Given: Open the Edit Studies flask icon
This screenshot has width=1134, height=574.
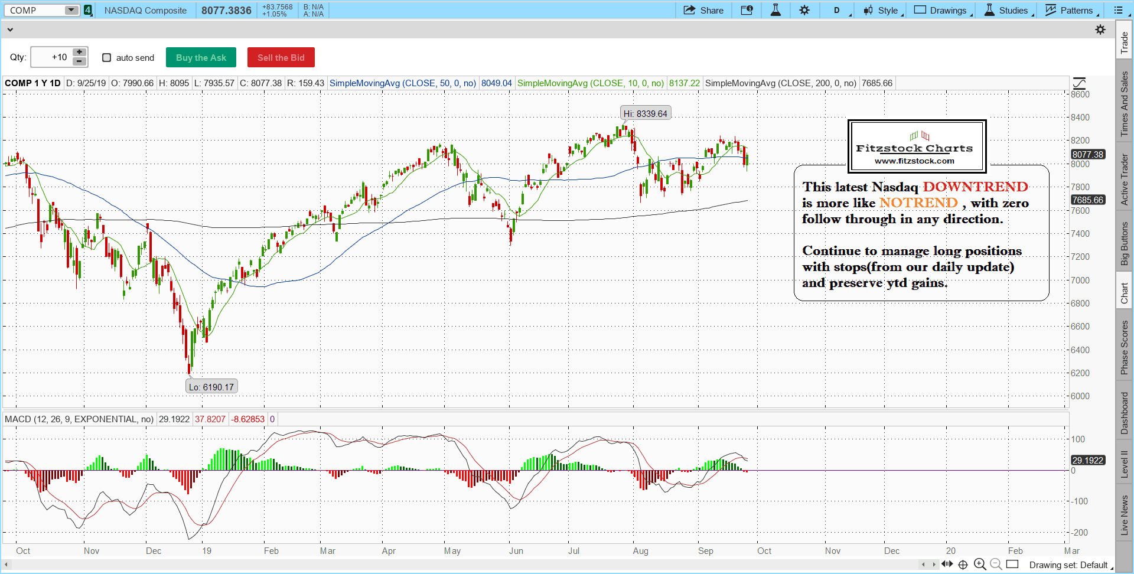Looking at the screenshot, I should tap(775, 10).
